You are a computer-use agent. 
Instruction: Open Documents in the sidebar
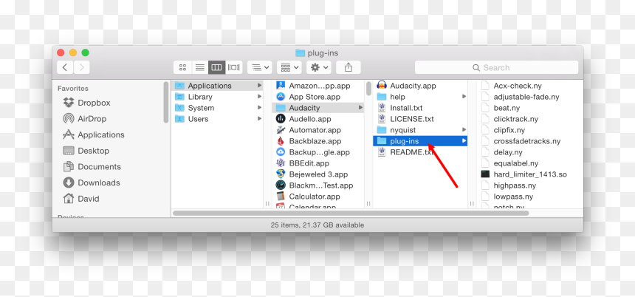pos(92,166)
